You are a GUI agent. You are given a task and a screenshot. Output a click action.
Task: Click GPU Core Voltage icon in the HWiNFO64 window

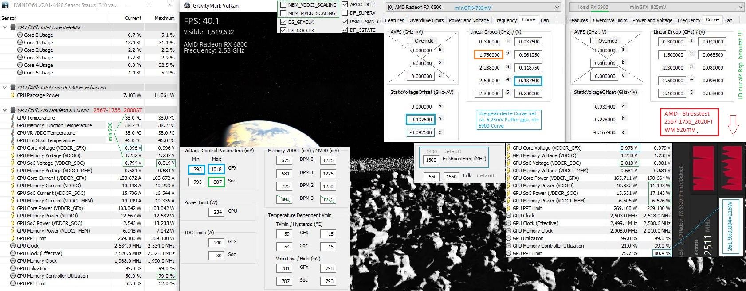pyautogui.click(x=13, y=148)
